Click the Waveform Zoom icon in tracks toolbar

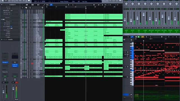click(x=99, y=5)
